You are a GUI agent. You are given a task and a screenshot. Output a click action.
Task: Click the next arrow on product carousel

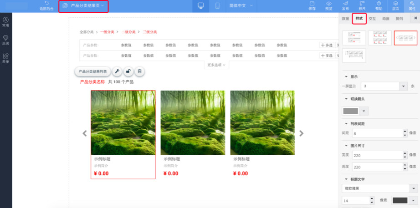(x=301, y=133)
